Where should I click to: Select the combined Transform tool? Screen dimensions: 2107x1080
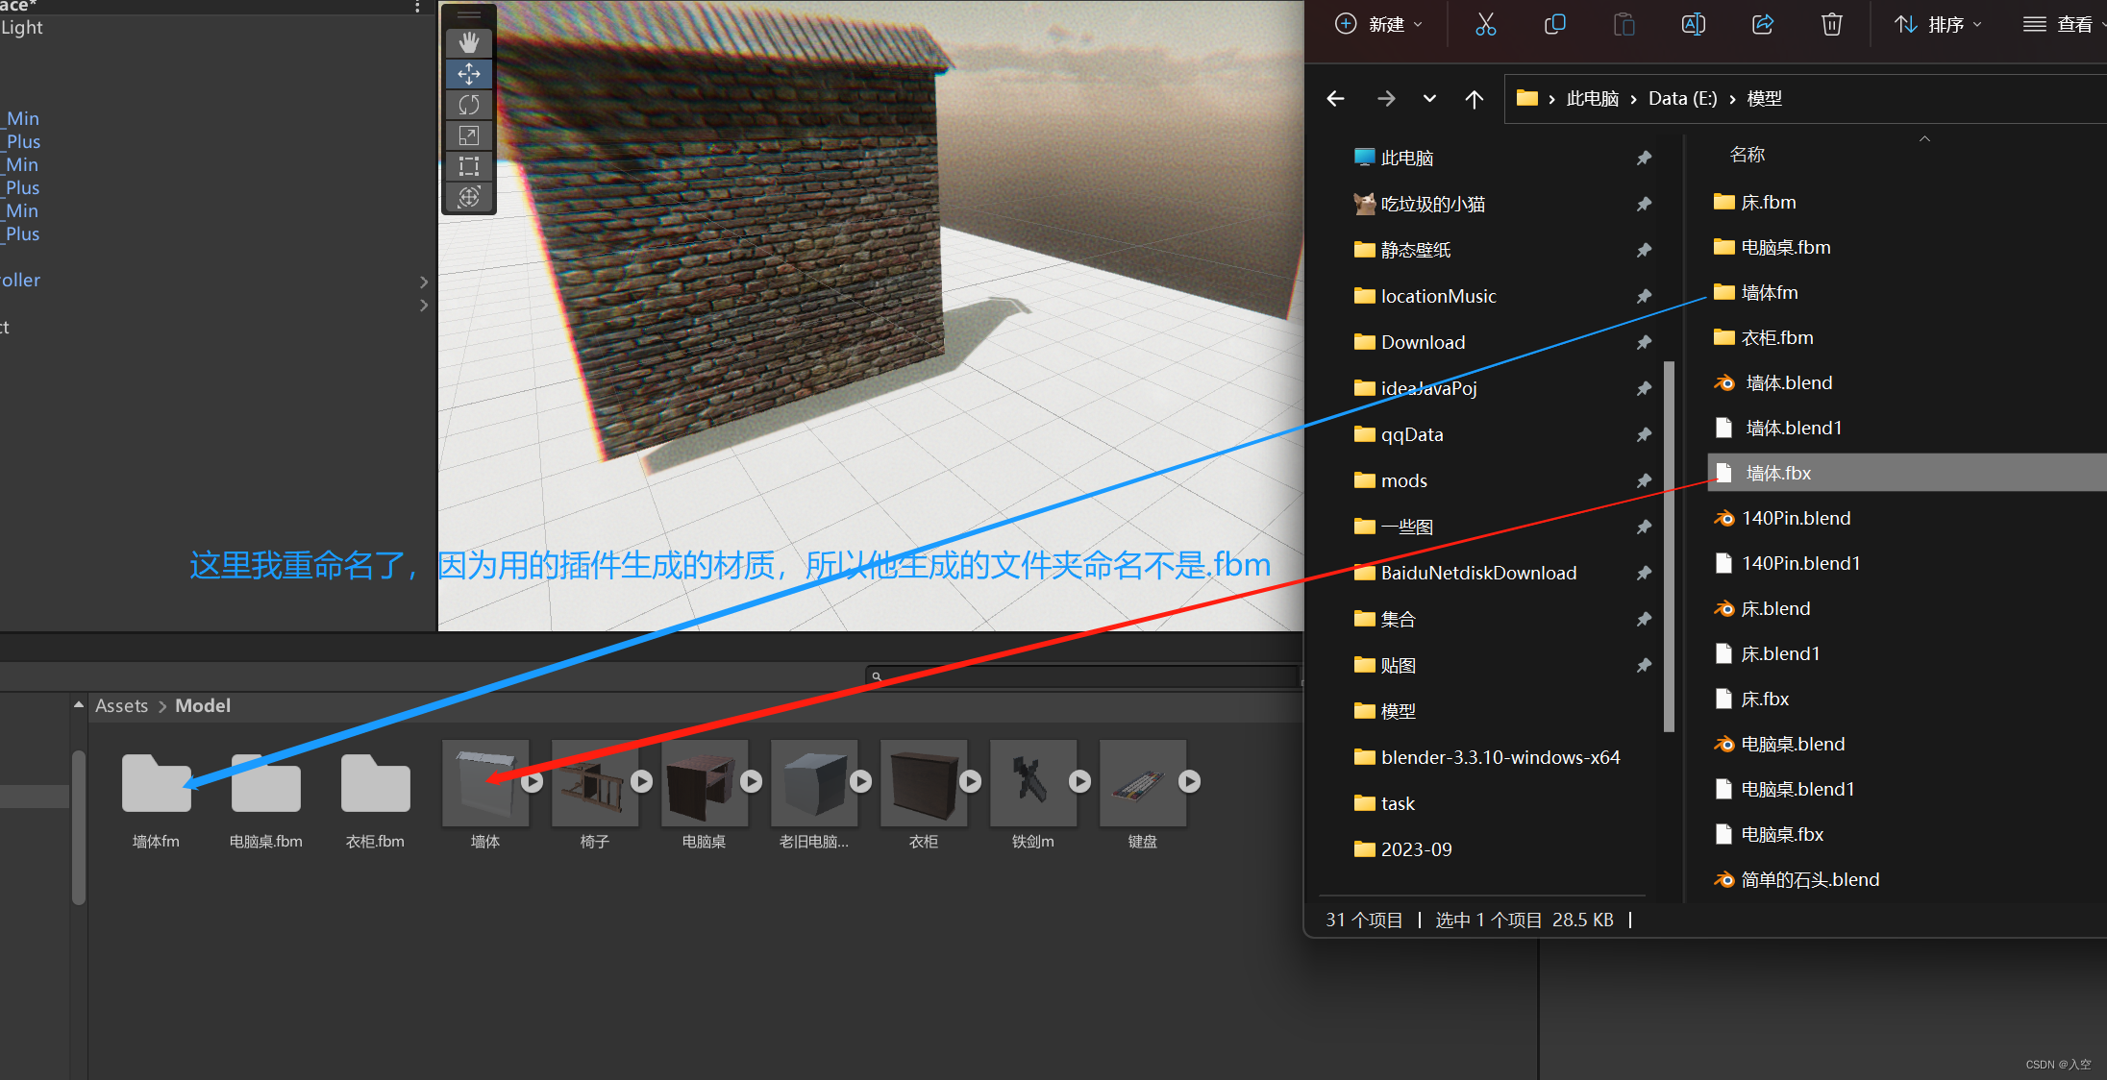coord(469,197)
